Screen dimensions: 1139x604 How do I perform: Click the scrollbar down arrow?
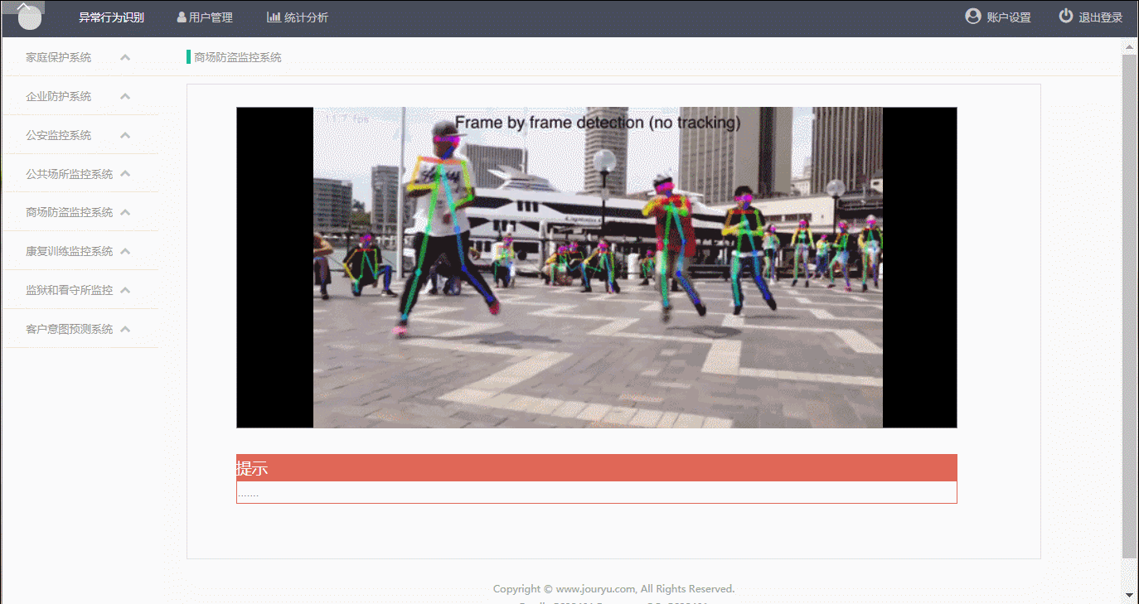tap(1129, 595)
